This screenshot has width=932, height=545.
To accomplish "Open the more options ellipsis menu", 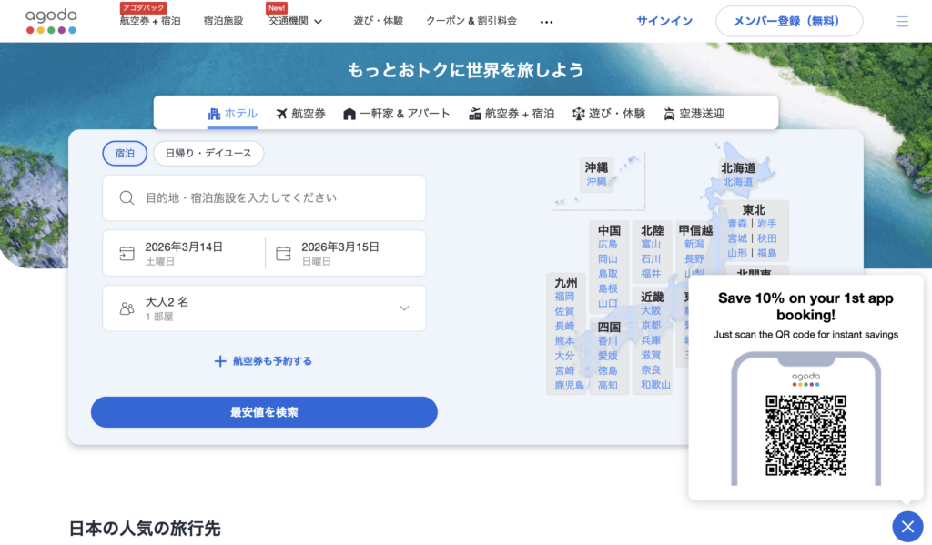I will pos(546,22).
